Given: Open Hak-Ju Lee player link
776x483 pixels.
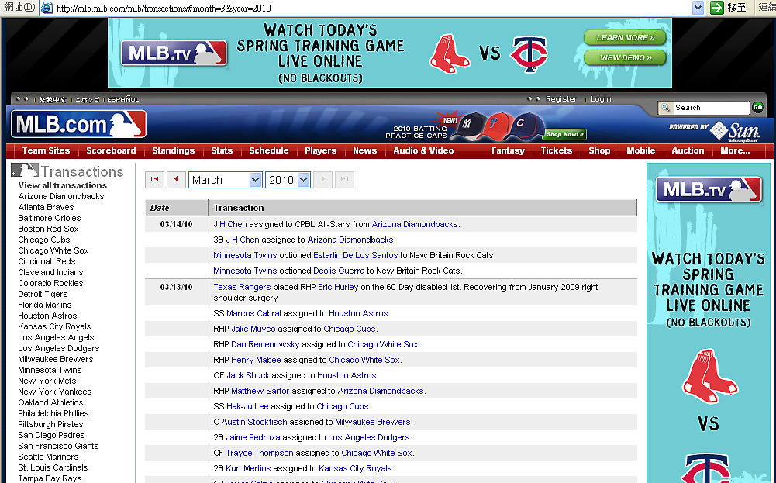Looking at the screenshot, I should tap(247, 406).
